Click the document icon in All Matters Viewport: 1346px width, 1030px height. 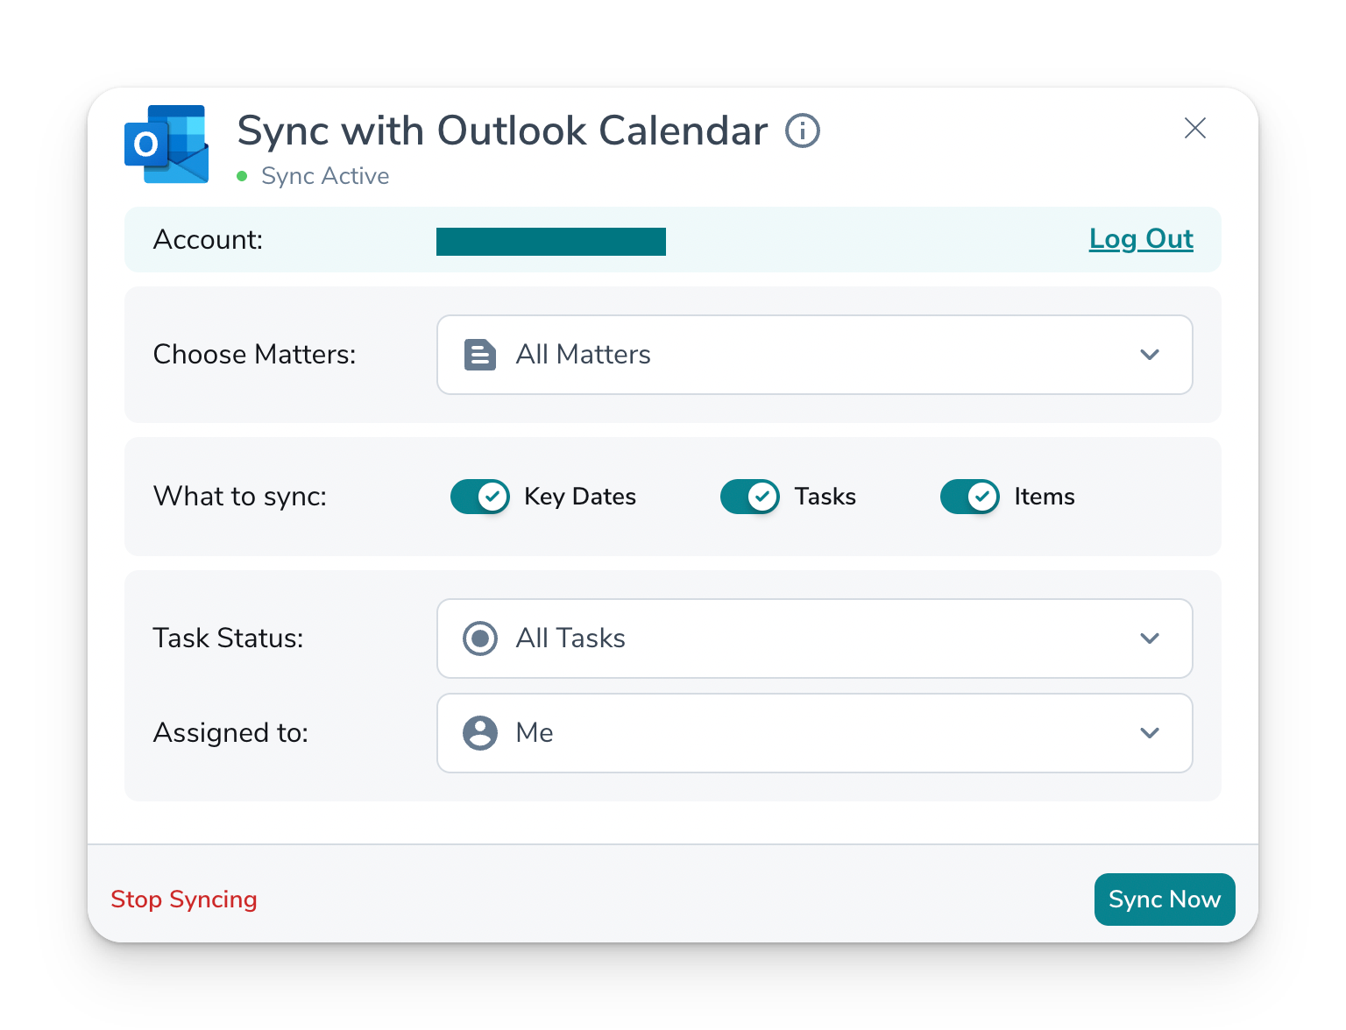(479, 355)
